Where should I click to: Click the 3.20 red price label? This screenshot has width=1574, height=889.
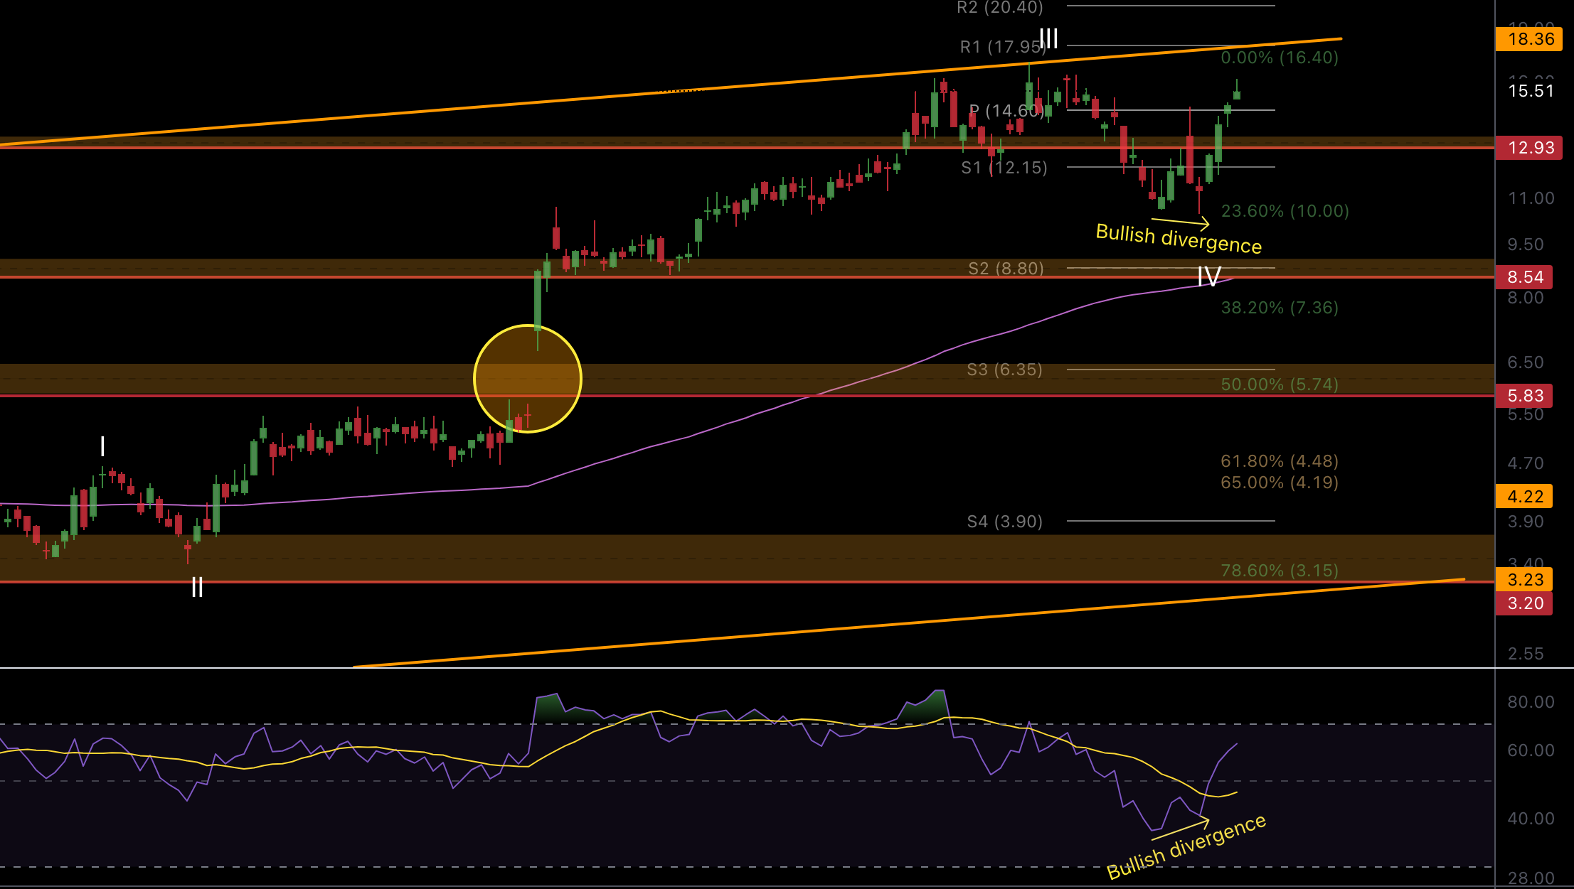click(x=1524, y=603)
